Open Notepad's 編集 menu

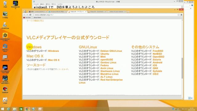click(x=42, y=4)
